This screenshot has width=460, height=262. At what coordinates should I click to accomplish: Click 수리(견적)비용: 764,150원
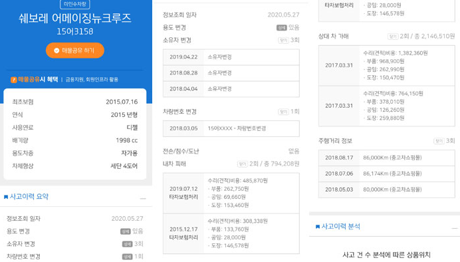393,94
